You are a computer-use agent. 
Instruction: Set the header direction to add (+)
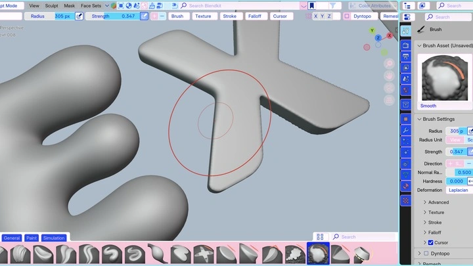(x=154, y=16)
